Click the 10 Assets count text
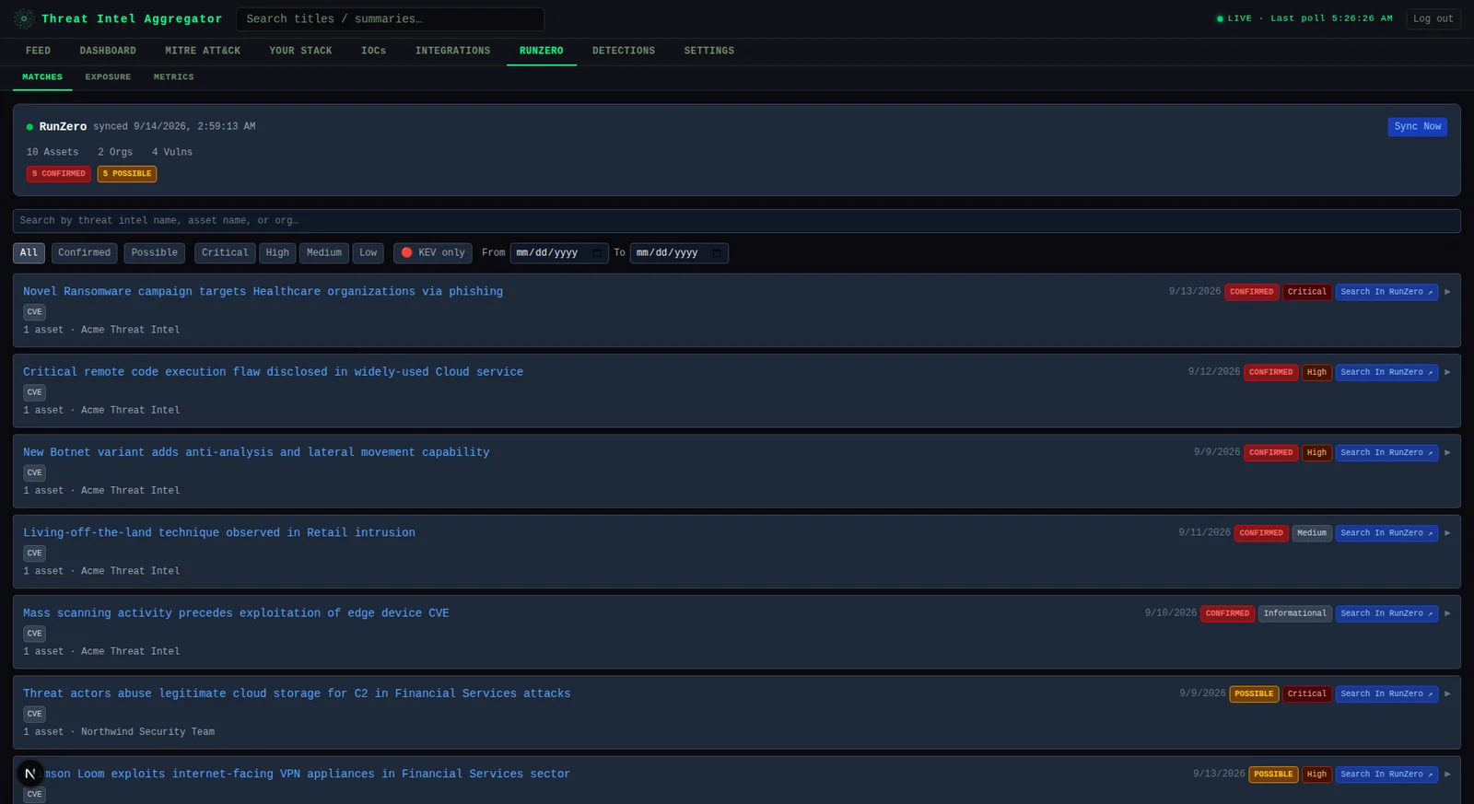The width and height of the screenshot is (1474, 804). (53, 152)
